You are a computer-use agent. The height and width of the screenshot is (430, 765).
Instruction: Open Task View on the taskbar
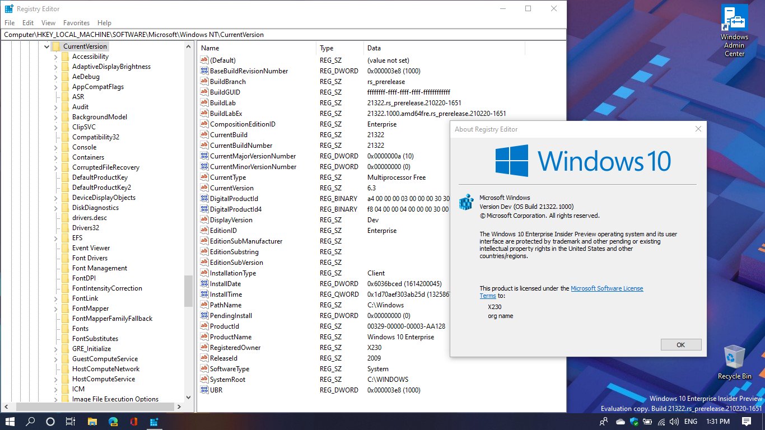click(71, 421)
